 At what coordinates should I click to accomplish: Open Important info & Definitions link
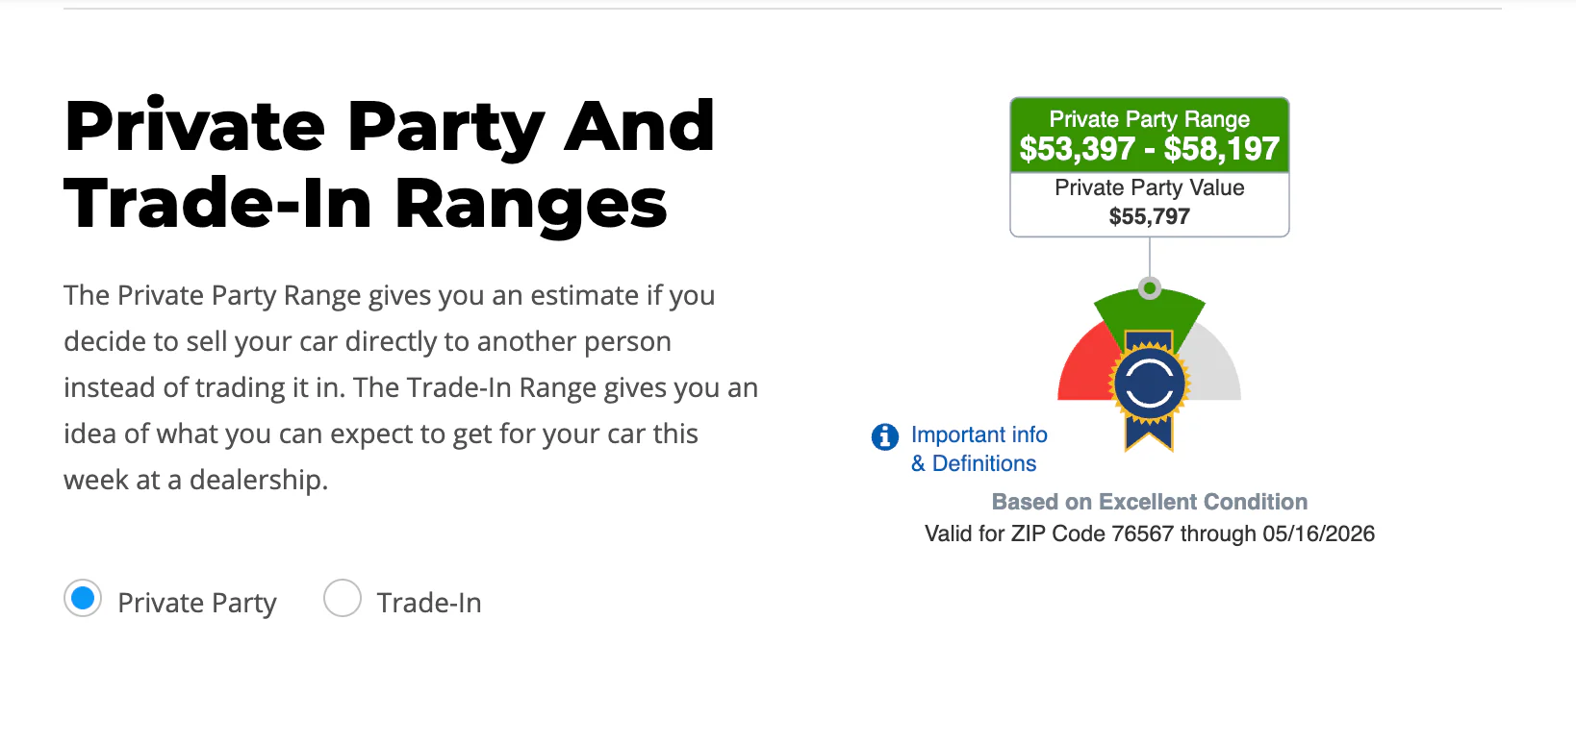pos(979,449)
